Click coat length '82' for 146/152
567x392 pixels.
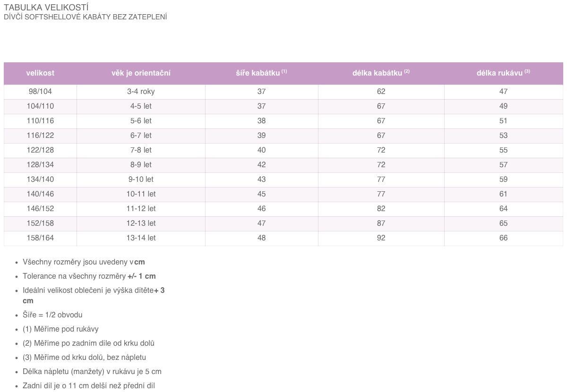pyautogui.click(x=381, y=209)
